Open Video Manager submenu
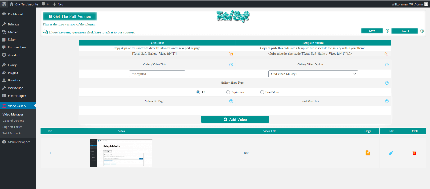 pyautogui.click(x=13, y=114)
